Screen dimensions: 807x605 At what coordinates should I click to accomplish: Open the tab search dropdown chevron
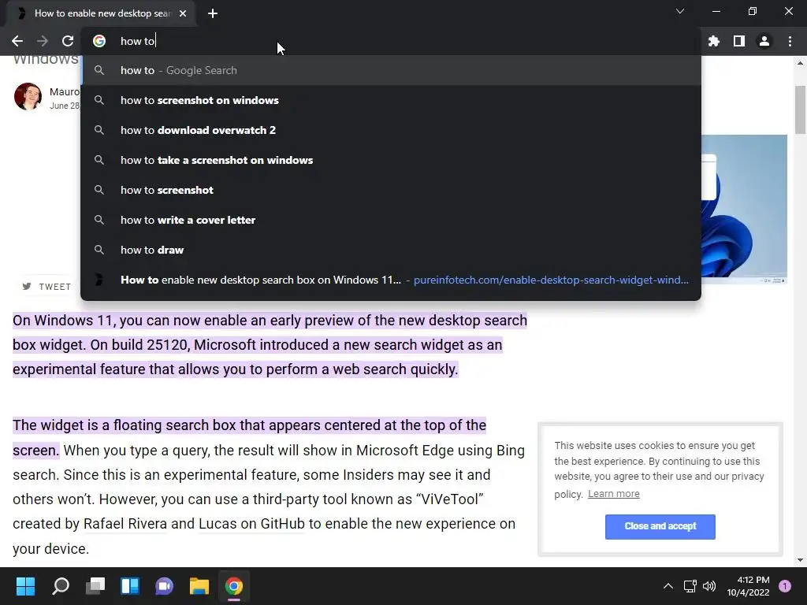[680, 11]
